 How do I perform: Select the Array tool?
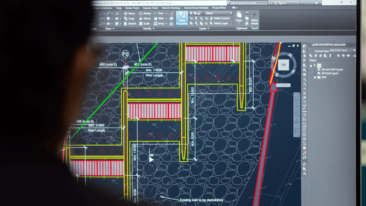[159, 23]
